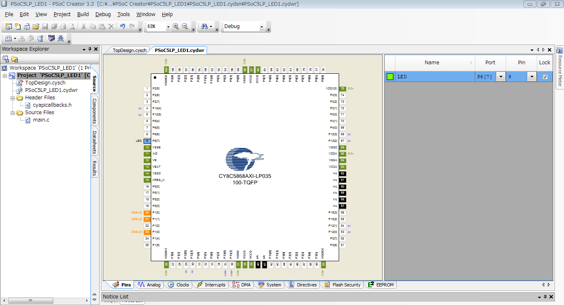Open the Build icon dropdown arrow
Image resolution: width=564 pixels, height=305 pixels.
coord(15,38)
